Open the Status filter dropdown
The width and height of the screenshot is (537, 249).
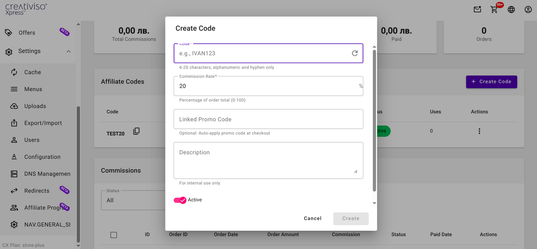tap(133, 200)
